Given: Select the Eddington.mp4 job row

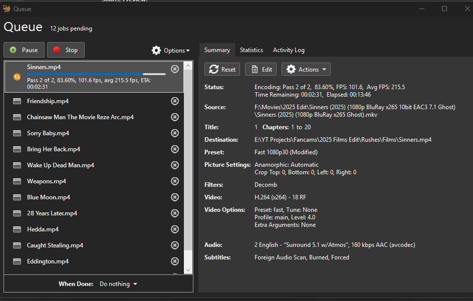Looking at the screenshot, I should click(x=94, y=261).
